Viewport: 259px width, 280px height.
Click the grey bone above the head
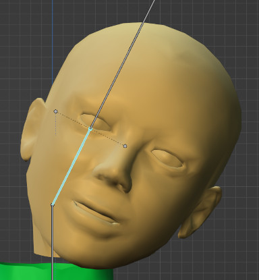123,64
